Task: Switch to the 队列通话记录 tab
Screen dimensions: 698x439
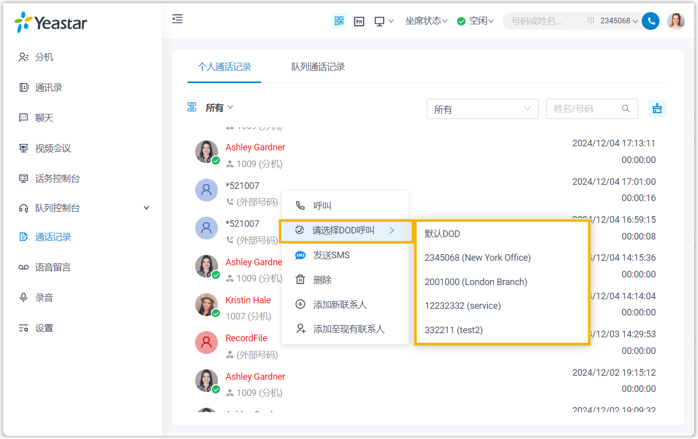Action: coord(318,67)
